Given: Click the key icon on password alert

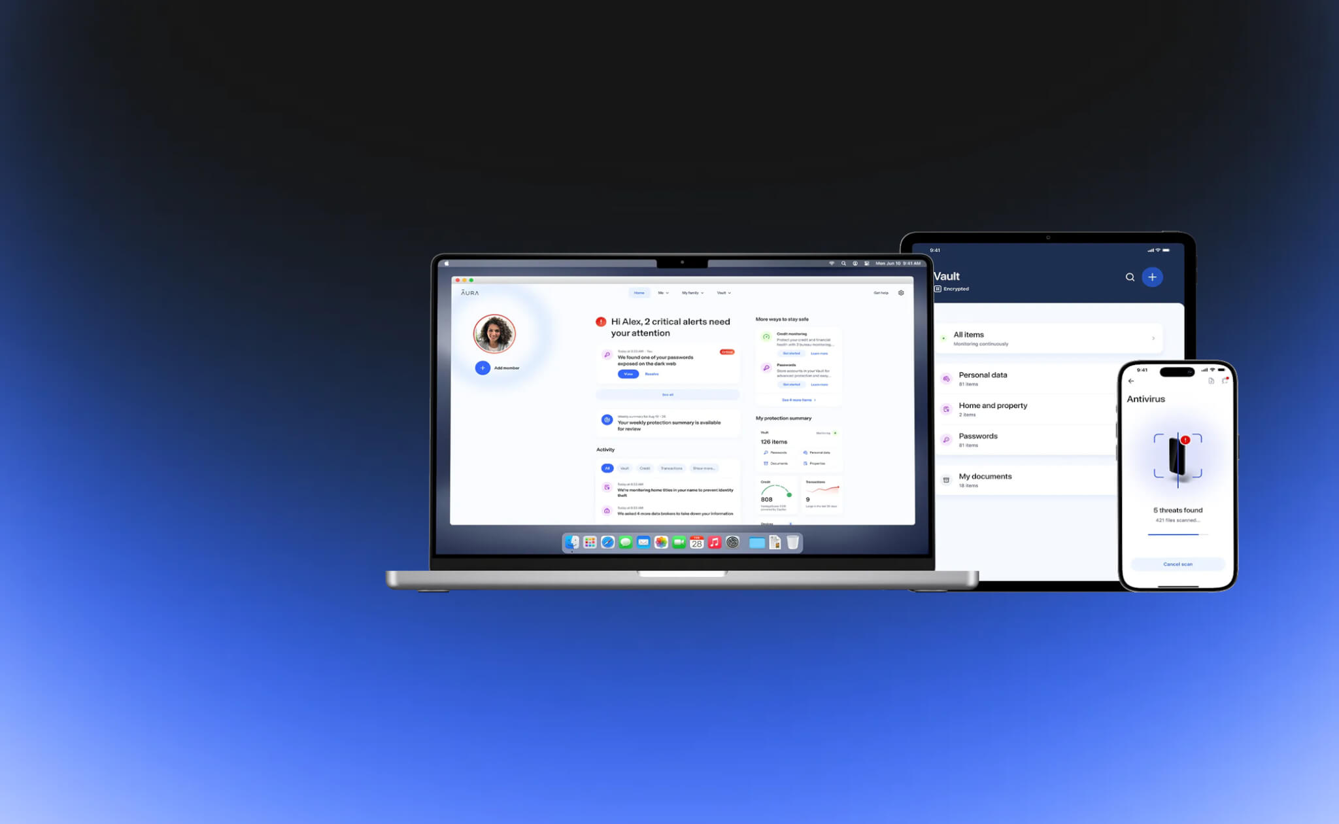Looking at the screenshot, I should pyautogui.click(x=607, y=355).
